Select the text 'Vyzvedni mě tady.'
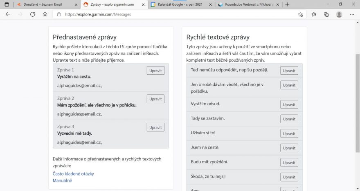Screen dimensions: 360x191 [x=74, y=133]
